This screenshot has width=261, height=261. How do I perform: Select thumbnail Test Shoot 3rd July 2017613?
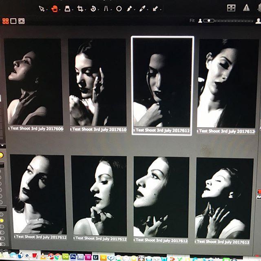tap(223, 198)
